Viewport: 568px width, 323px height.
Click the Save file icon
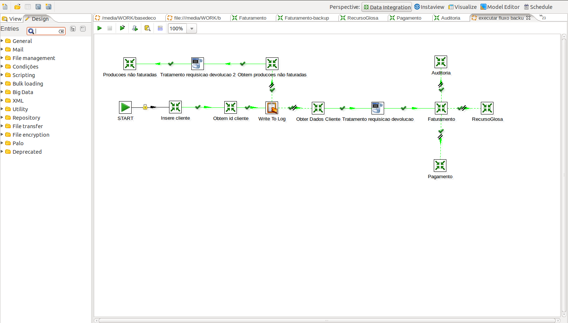pyautogui.click(x=38, y=7)
